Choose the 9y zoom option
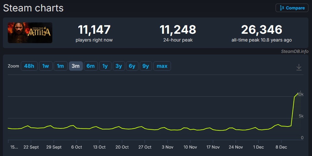 click(146, 66)
